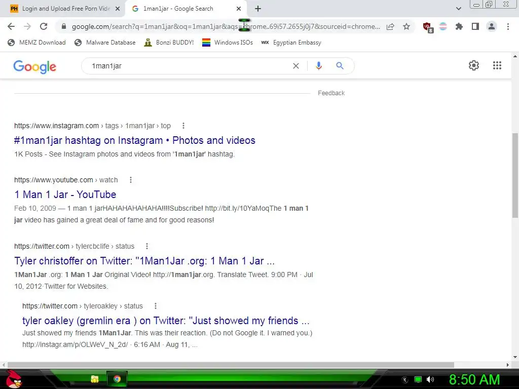Click the vertical scrollbar thumb
This screenshot has height=389, width=519.
pyautogui.click(x=515, y=175)
